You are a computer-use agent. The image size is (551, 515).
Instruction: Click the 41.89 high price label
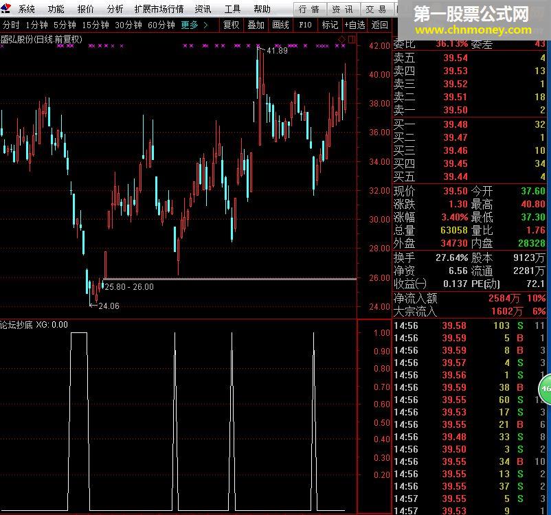tap(277, 51)
